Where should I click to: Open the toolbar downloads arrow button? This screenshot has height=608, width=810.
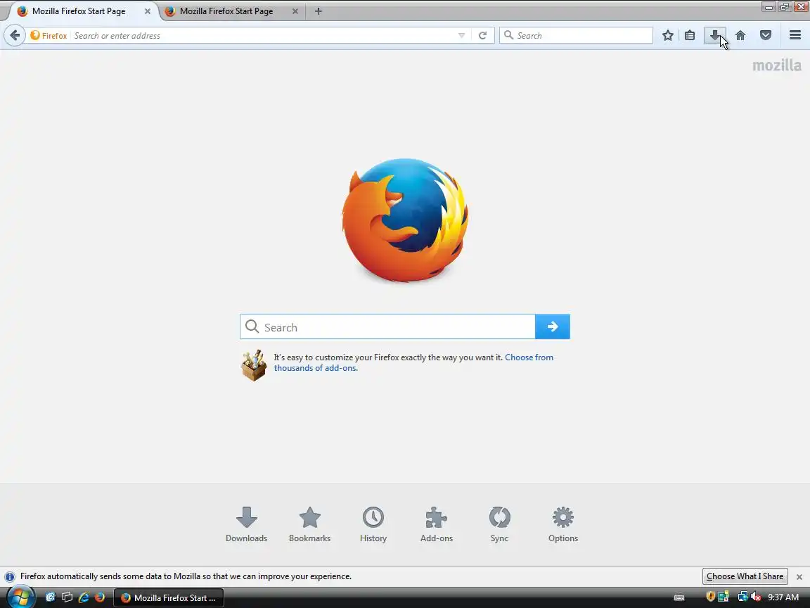[x=715, y=35]
